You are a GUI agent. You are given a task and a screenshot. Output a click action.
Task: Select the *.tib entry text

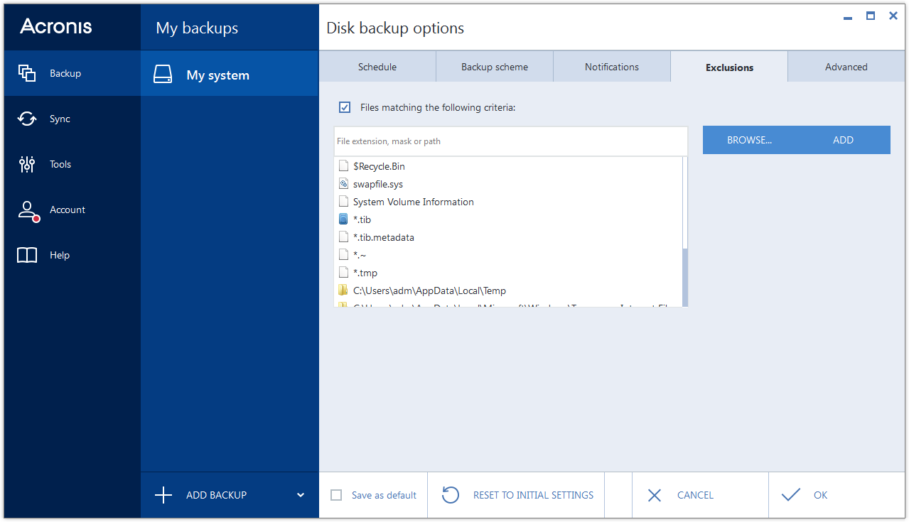click(x=362, y=219)
